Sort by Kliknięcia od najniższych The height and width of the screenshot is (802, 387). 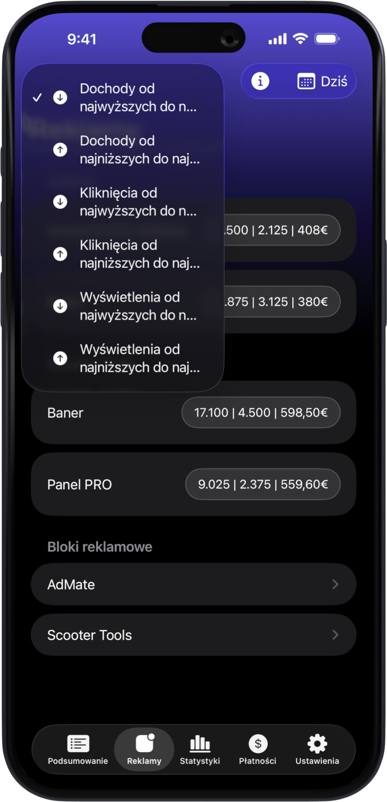click(139, 254)
